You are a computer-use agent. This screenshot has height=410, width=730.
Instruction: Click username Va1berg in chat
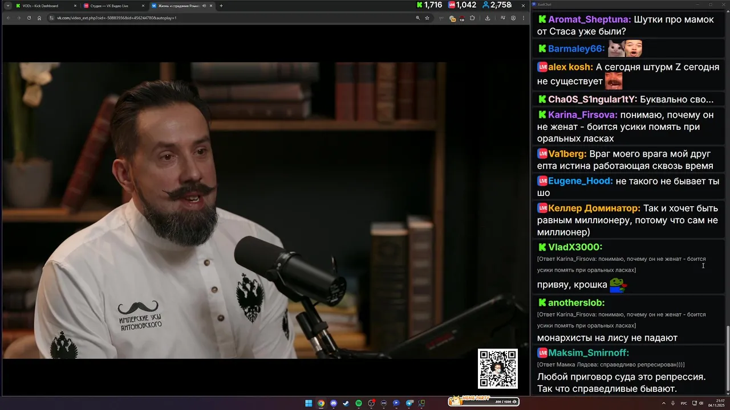(567, 154)
